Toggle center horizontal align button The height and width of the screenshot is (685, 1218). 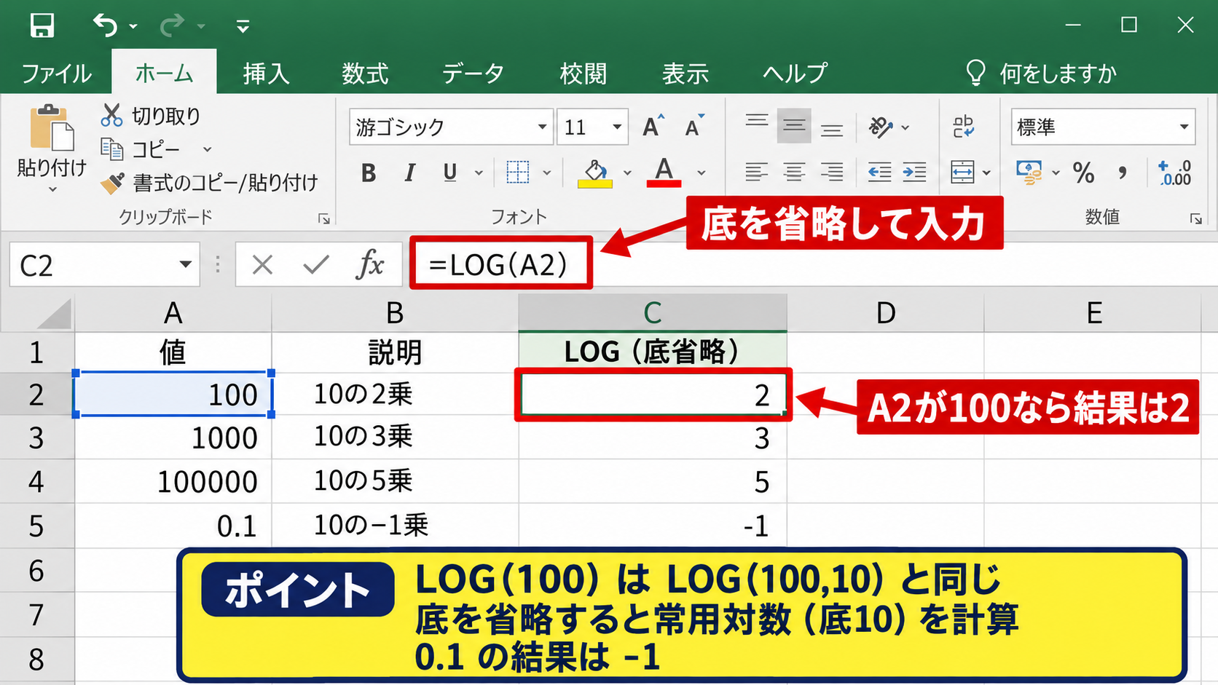click(x=794, y=173)
